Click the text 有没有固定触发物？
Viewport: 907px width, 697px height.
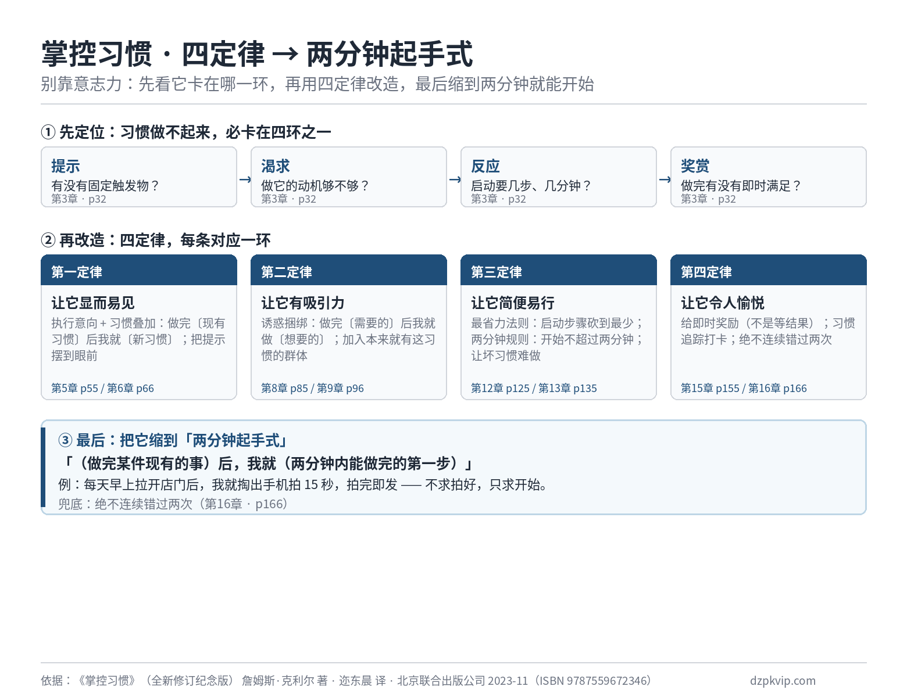[106, 186]
